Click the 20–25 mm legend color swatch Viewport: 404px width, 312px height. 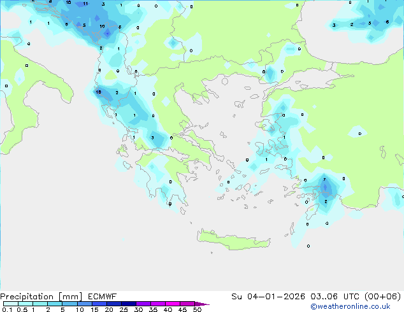click(114, 304)
